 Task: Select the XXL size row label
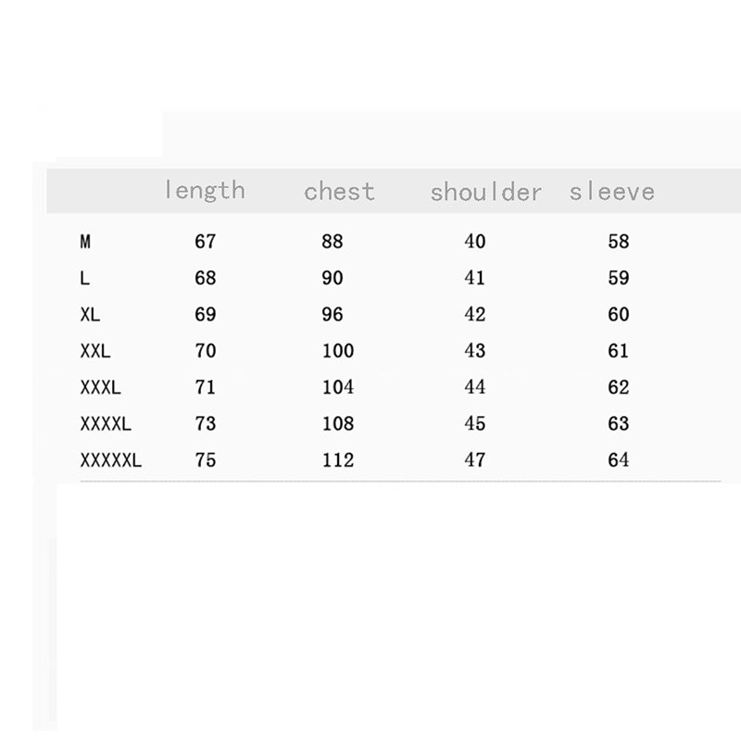(95, 351)
